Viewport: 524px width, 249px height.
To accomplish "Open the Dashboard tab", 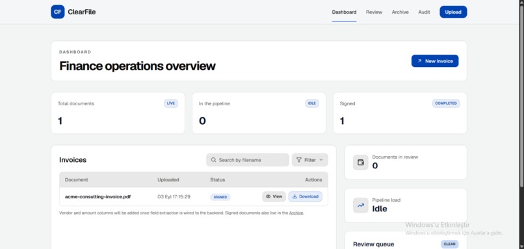I will pyautogui.click(x=344, y=12).
